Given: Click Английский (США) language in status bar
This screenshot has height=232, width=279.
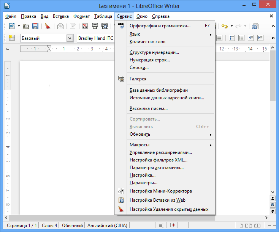Looking at the screenshot, I should 107,226.
